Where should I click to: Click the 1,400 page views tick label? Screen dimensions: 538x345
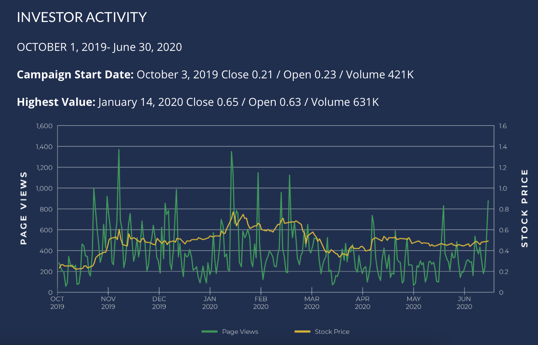44,147
